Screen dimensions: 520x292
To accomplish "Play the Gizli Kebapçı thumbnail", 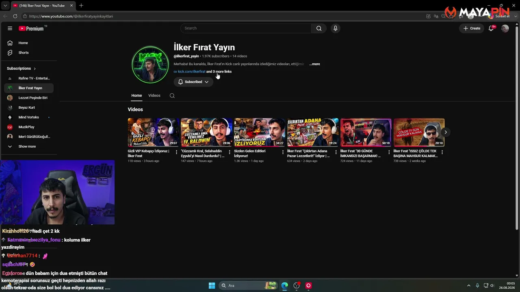I will (x=153, y=132).
